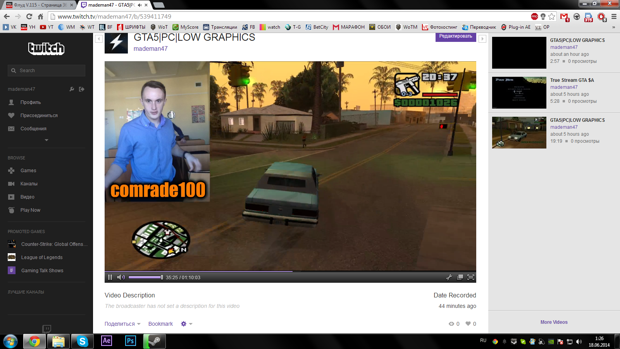Image resolution: width=620 pixels, height=349 pixels.
Task: Focus the Twitch Search field
Action: 46,71
